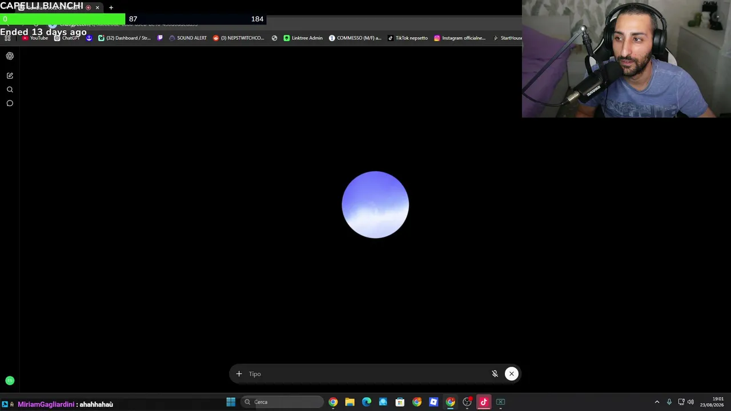The image size is (731, 411).
Task: Open the chat bubble icon in the sidebar
Action: [10, 103]
